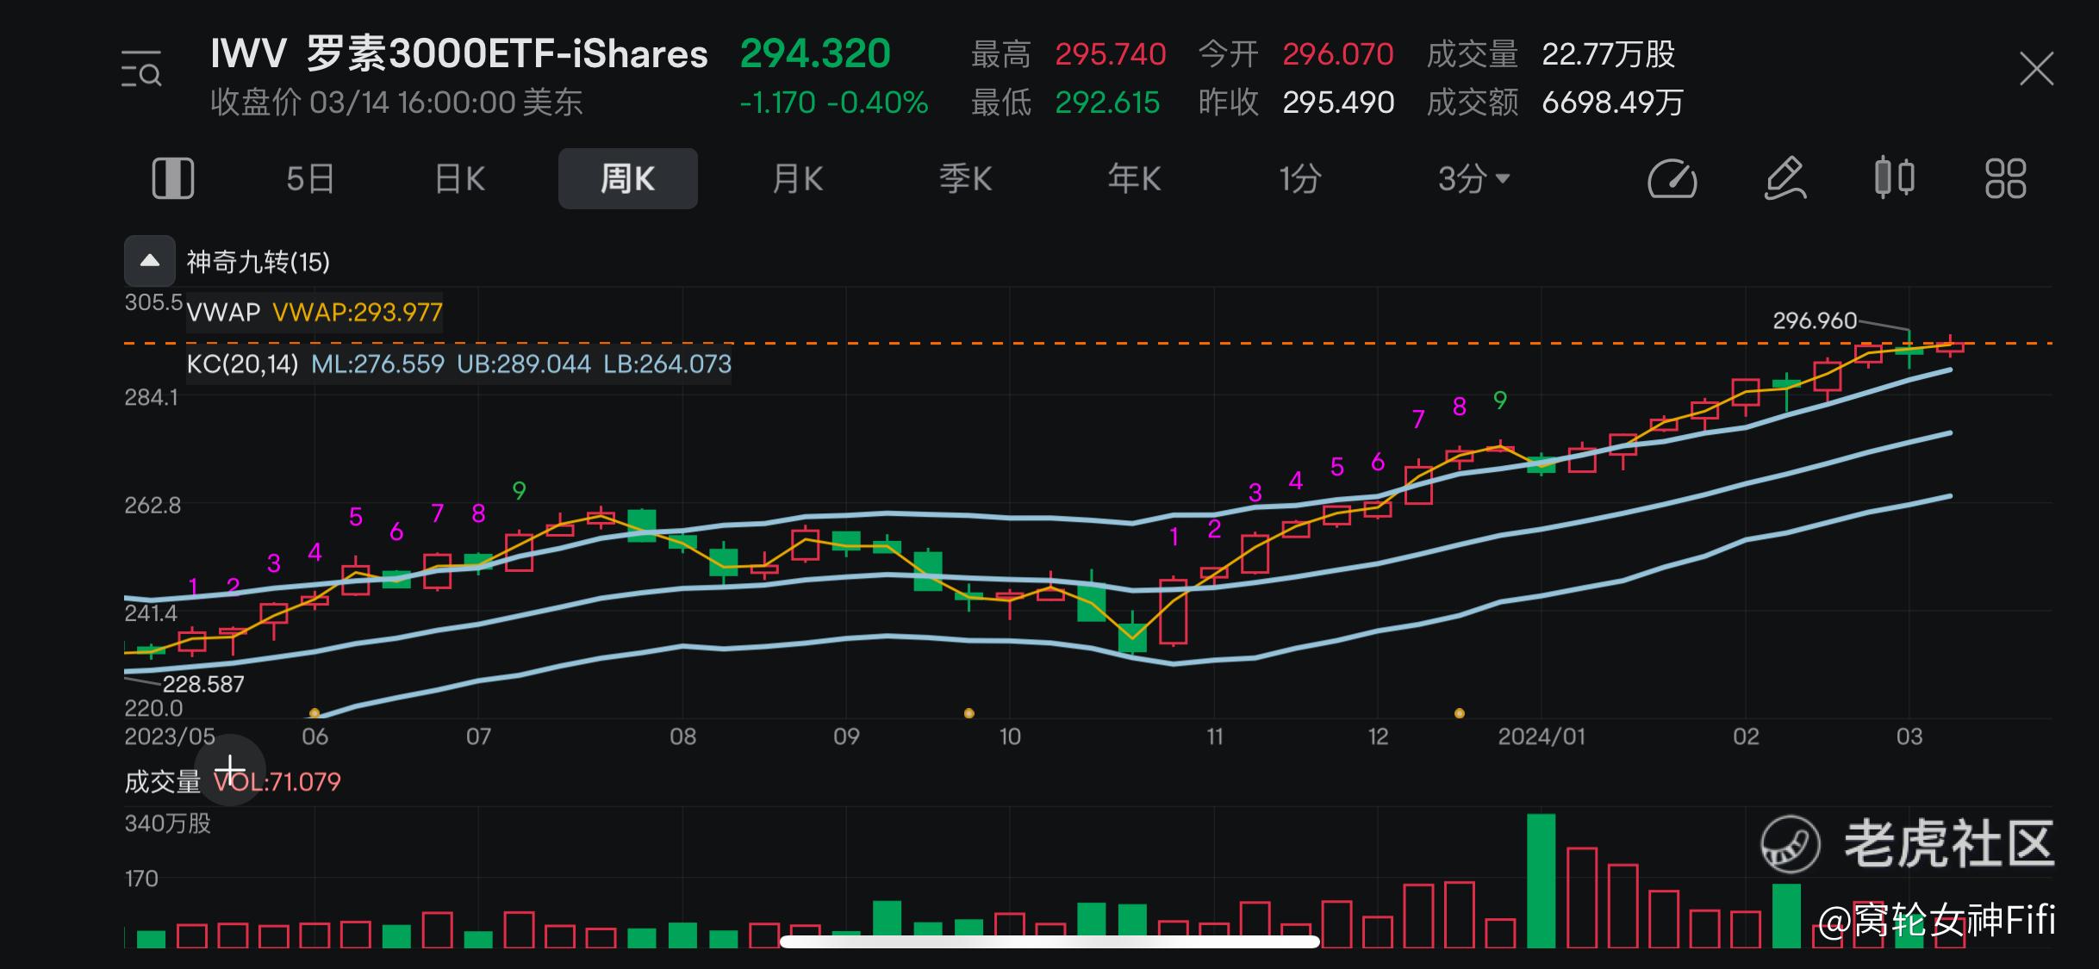Click the 神奇九转(15) indicator label
2099x969 pixels.
pos(258,262)
